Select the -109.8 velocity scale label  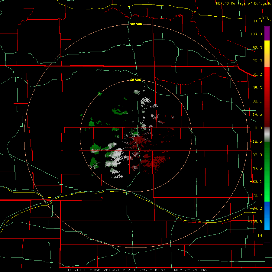255,222
